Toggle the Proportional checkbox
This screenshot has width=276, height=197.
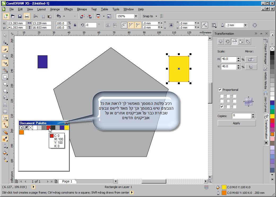point(220,89)
